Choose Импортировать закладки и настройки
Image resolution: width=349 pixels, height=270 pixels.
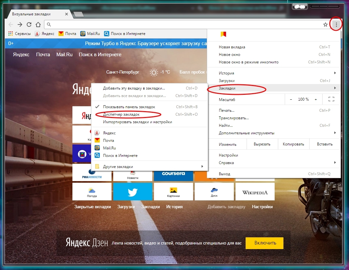click(149, 122)
